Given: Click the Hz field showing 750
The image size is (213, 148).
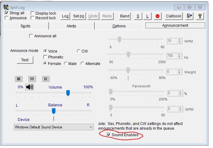Looking at the screenshot, I should [172, 56].
